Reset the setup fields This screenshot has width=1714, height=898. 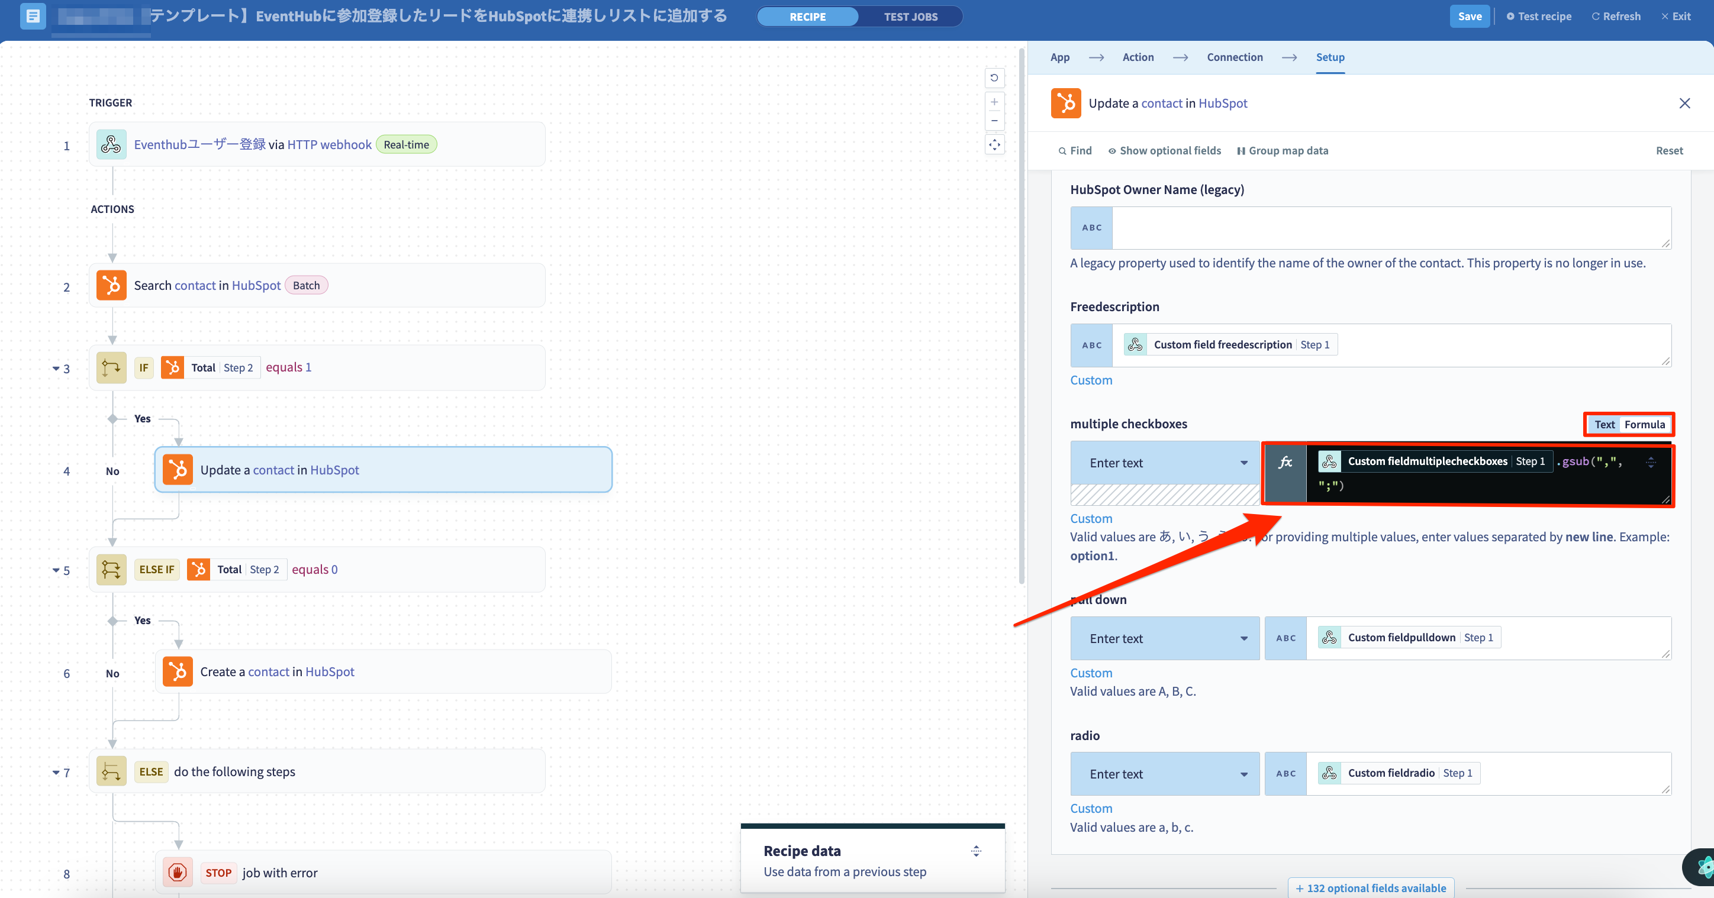click(x=1669, y=150)
